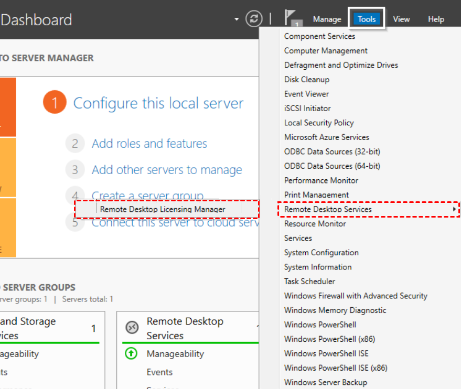
Task: Open the View menu
Action: pyautogui.click(x=401, y=19)
